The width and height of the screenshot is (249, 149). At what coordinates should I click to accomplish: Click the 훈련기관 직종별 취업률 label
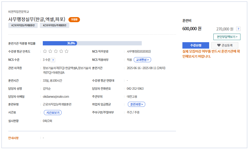tap(22, 44)
